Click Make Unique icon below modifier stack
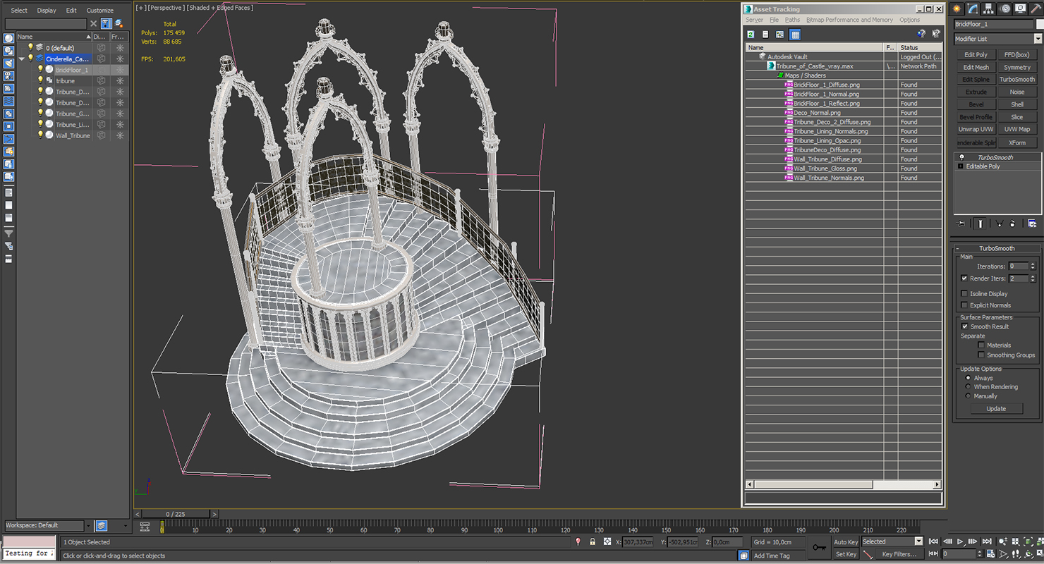The width and height of the screenshot is (1044, 564). point(998,223)
